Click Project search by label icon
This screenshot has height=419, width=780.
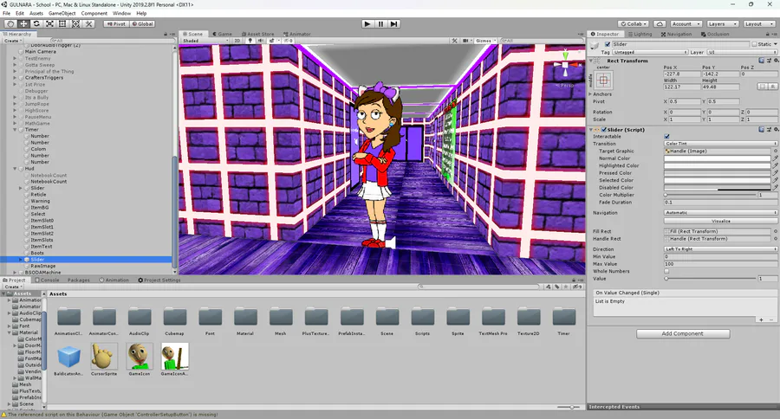pyautogui.click(x=557, y=287)
